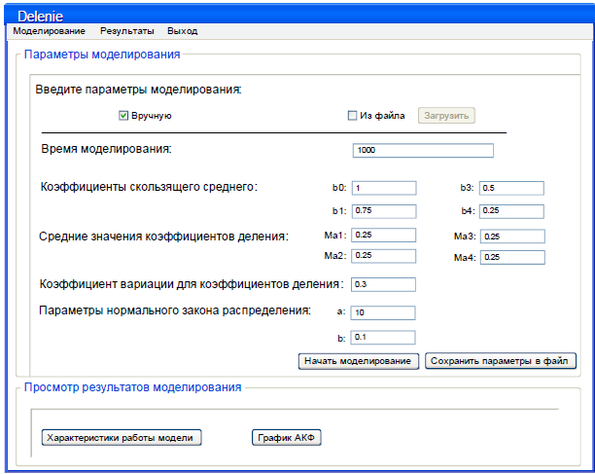Screen dimensions: 595x474
Task: Select the b0 coefficient field
Action: point(384,188)
